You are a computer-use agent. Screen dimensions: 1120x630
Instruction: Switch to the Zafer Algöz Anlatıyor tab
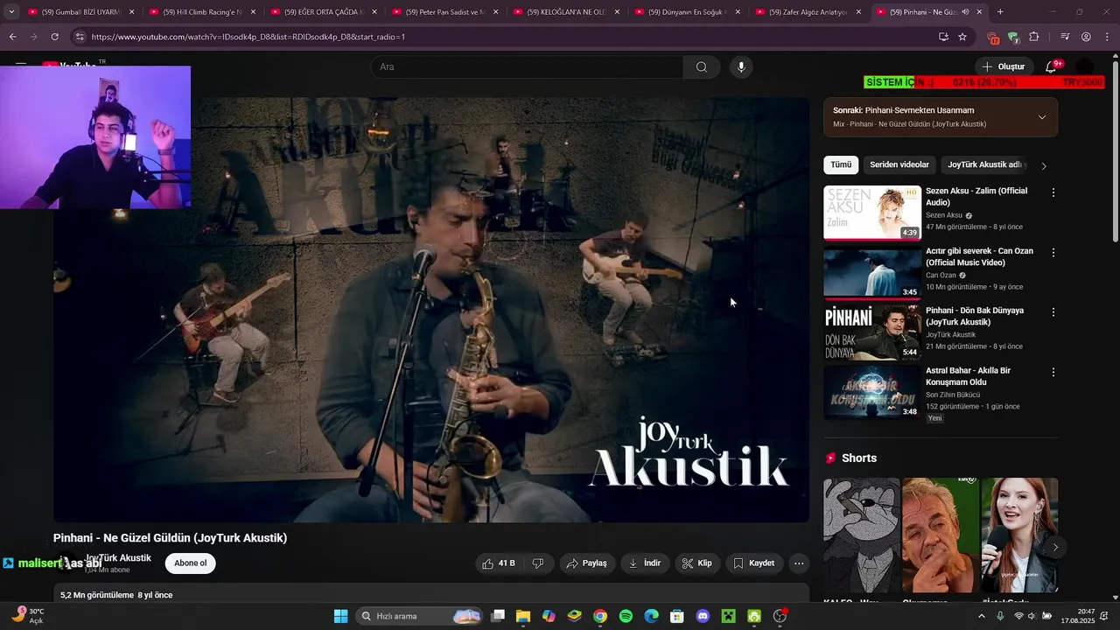point(808,12)
